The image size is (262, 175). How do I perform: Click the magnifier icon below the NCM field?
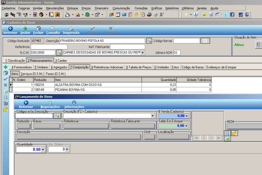point(227,133)
